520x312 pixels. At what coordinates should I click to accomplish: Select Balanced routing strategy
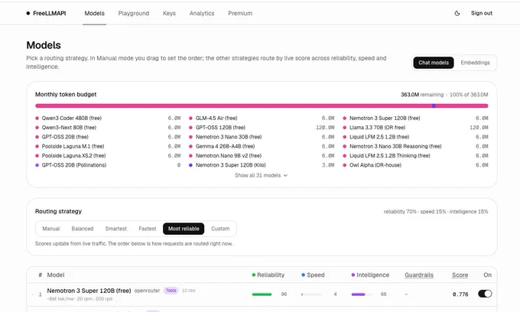pyautogui.click(x=83, y=229)
